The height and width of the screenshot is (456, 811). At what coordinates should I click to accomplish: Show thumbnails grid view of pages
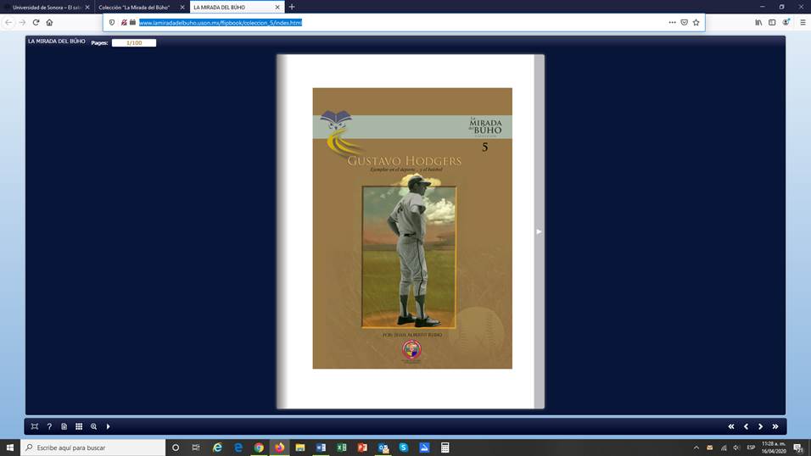point(79,426)
